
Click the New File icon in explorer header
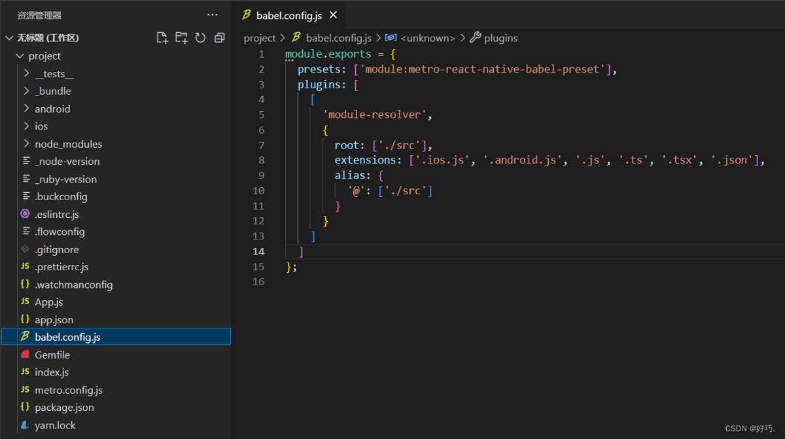click(x=162, y=38)
